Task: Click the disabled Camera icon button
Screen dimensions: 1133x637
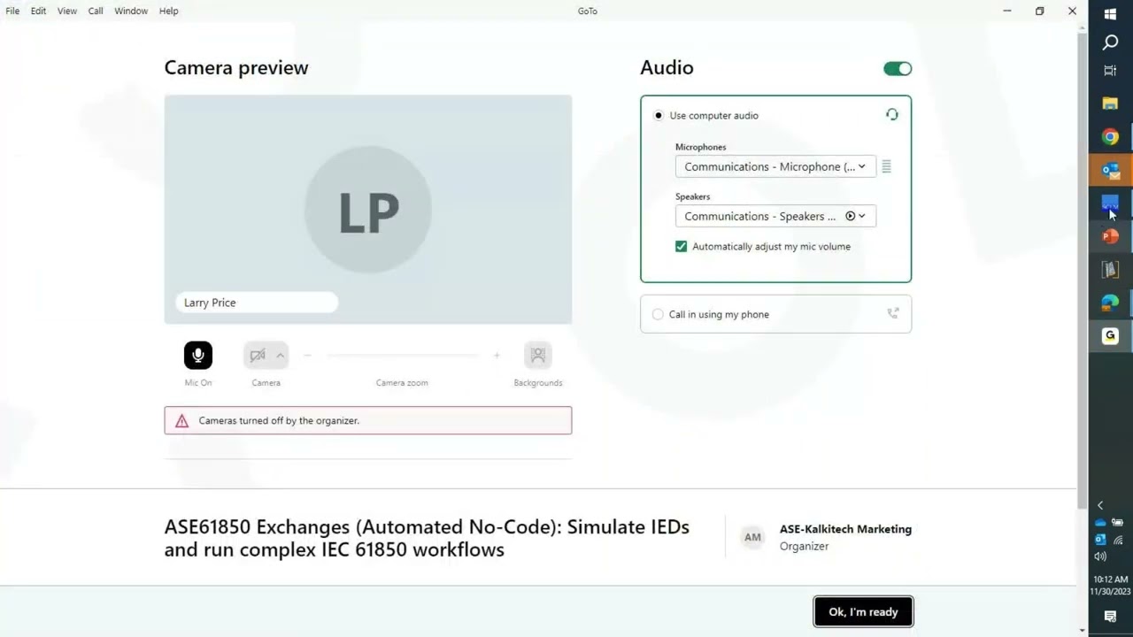Action: pos(257,355)
